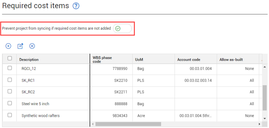The height and width of the screenshot is (128, 269).
Task: Open the Required cost items help icon
Action: 76,6
